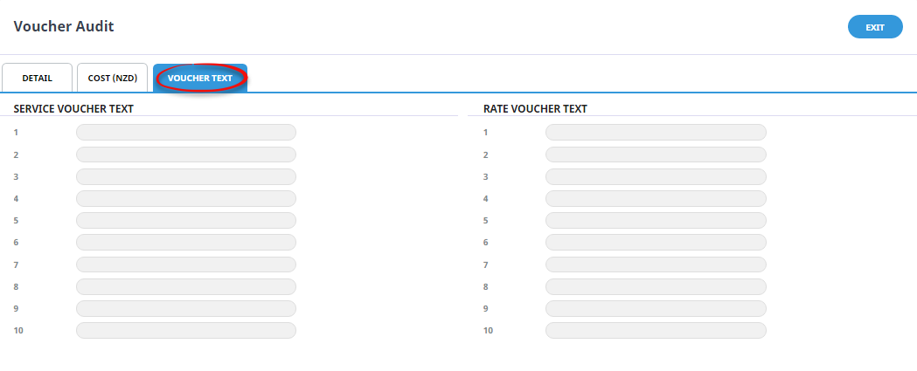Click Service Voucher Text line 8 field
The image size is (917, 371).
[x=186, y=286]
